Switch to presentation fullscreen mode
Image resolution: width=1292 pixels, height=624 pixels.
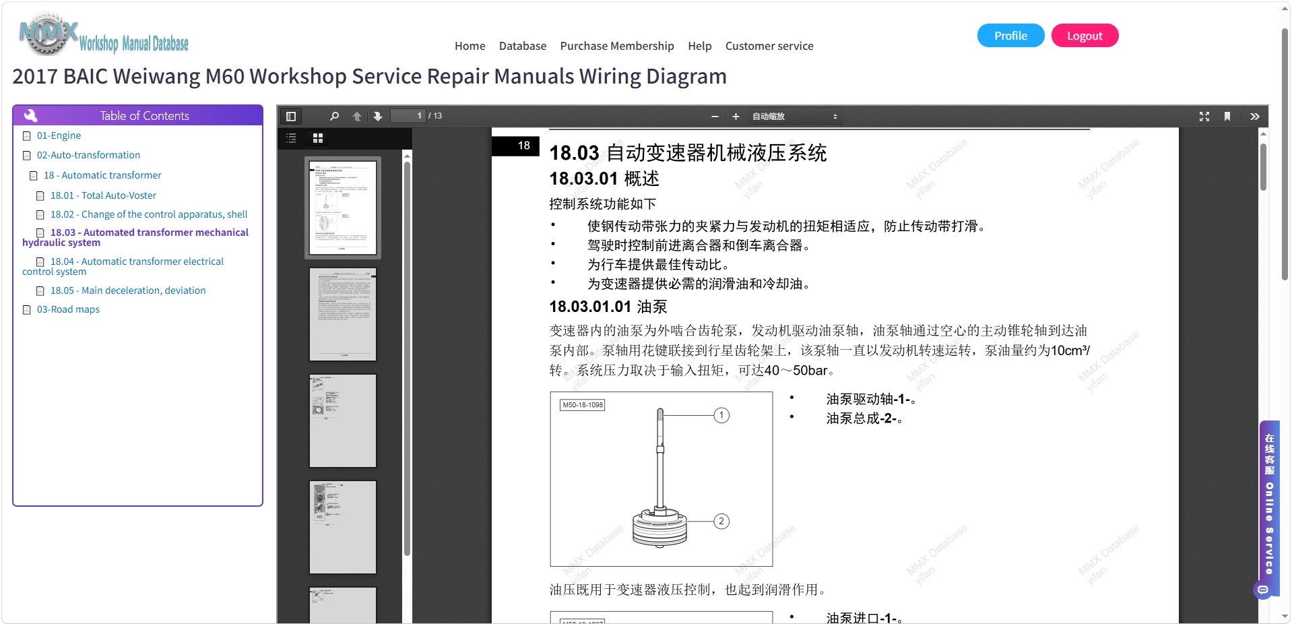pyautogui.click(x=1204, y=117)
